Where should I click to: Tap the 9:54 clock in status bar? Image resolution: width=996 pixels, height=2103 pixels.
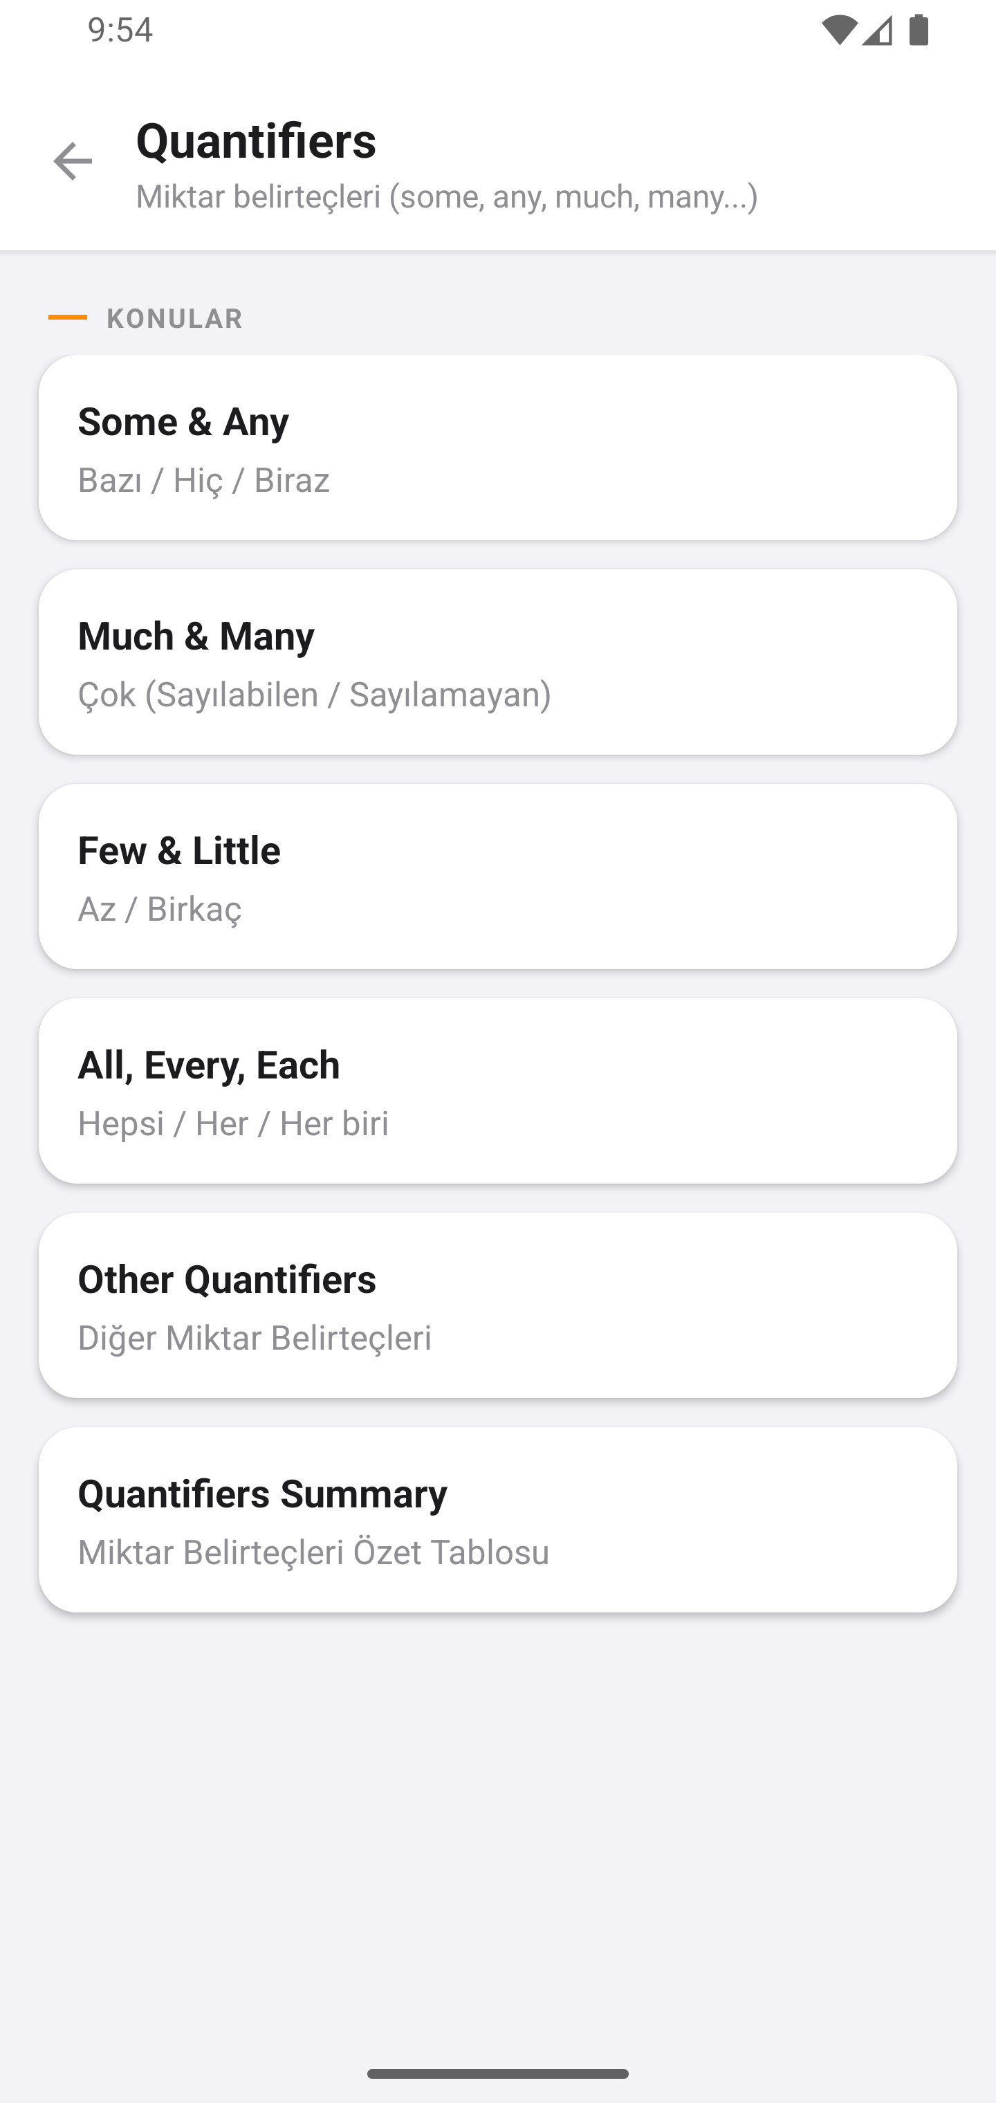tap(120, 30)
